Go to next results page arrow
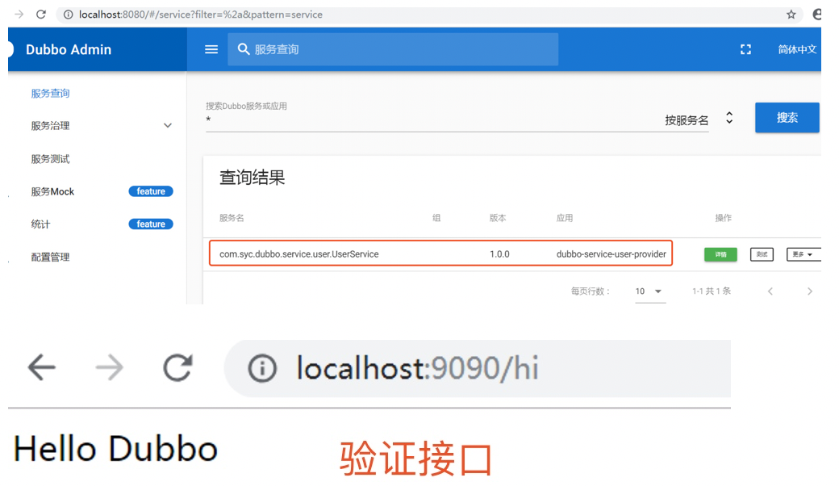This screenshot has height=486, width=839. (810, 291)
